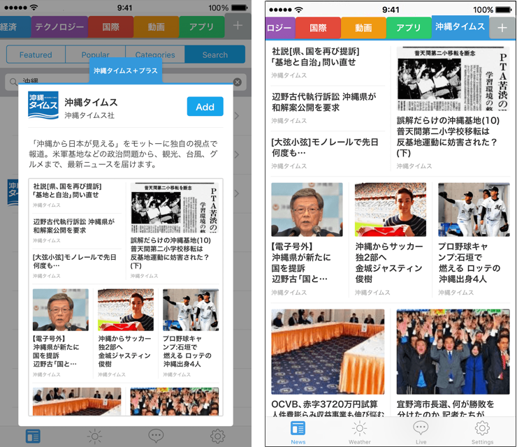517x447 pixels.
Task: Tap weather sun icon in left phone
Action: pyautogui.click(x=94, y=436)
